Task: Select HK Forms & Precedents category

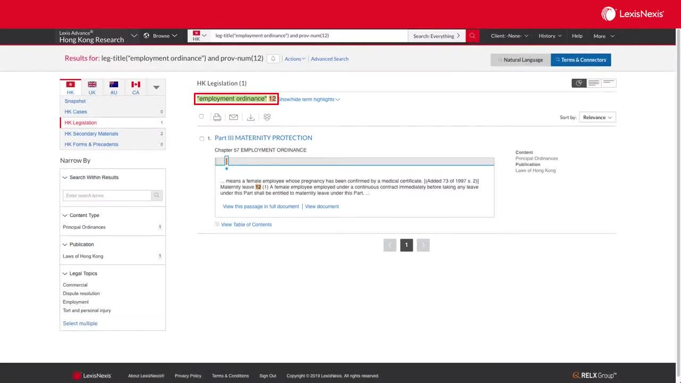Action: point(92,144)
